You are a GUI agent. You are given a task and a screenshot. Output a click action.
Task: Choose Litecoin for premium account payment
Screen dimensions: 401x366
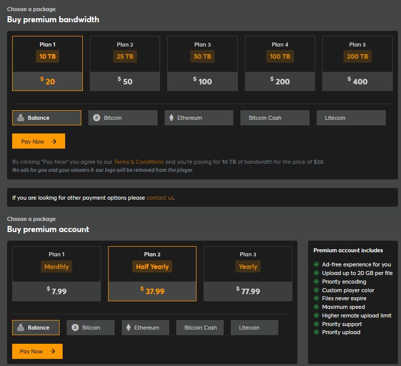tap(254, 328)
